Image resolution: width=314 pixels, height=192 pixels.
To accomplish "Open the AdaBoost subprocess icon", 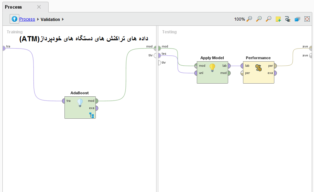I will (92, 115).
